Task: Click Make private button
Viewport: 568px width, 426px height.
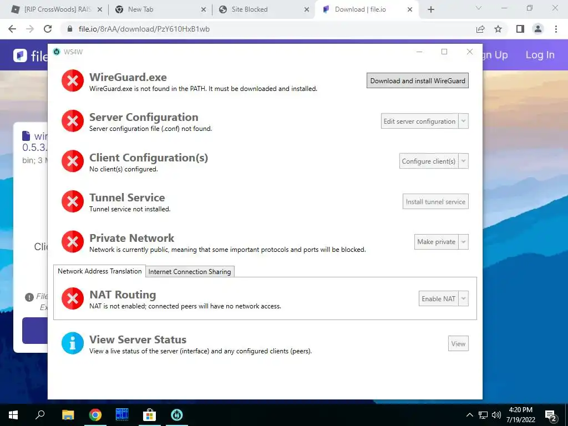Action: point(436,242)
